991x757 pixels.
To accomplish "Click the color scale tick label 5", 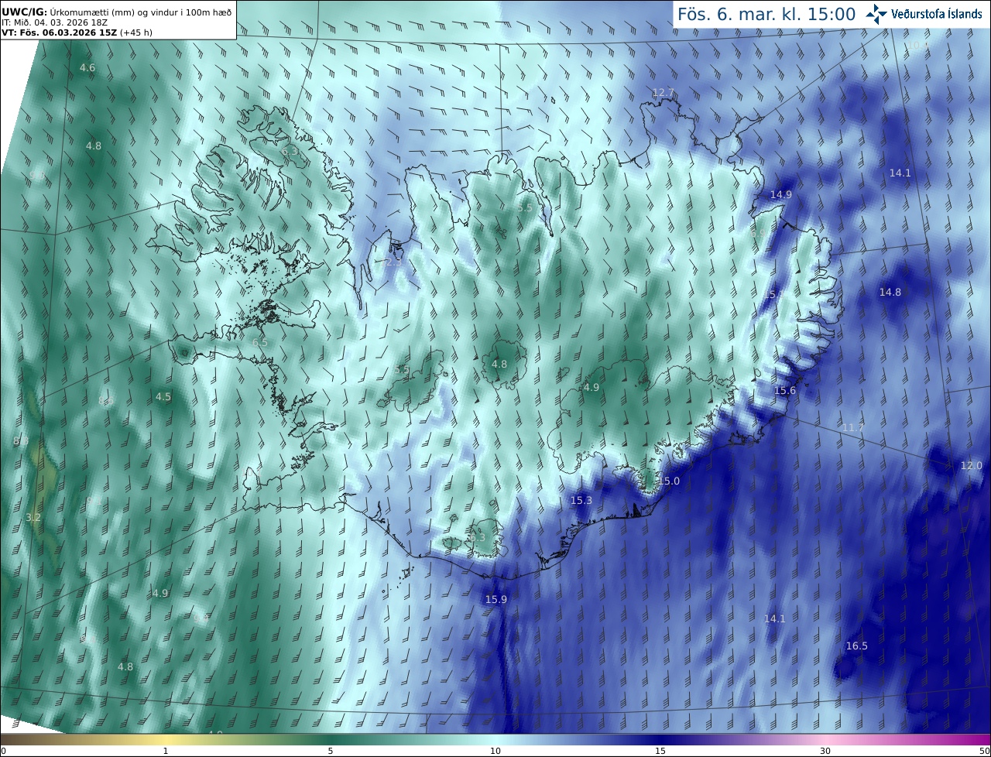I will click(x=331, y=751).
